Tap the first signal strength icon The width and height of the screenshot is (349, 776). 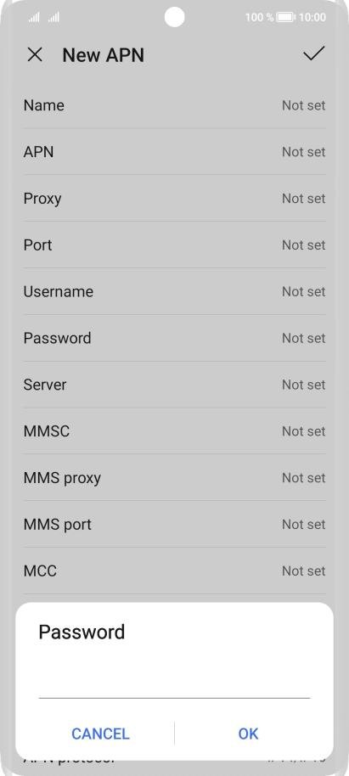[x=34, y=18]
